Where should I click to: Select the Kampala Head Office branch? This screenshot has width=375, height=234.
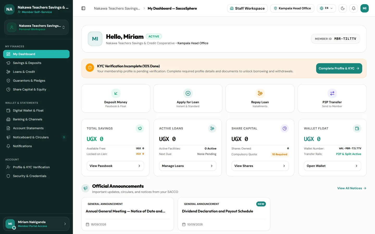tap(292, 8)
